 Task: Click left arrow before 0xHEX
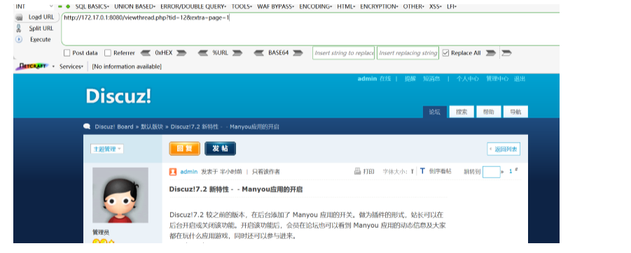pos(146,53)
